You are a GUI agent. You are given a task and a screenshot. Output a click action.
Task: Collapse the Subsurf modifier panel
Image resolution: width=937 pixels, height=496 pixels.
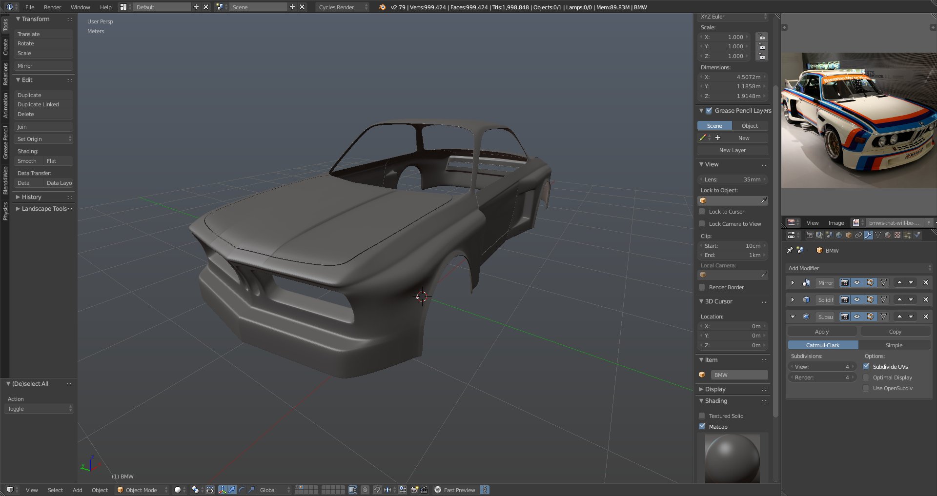(x=793, y=317)
